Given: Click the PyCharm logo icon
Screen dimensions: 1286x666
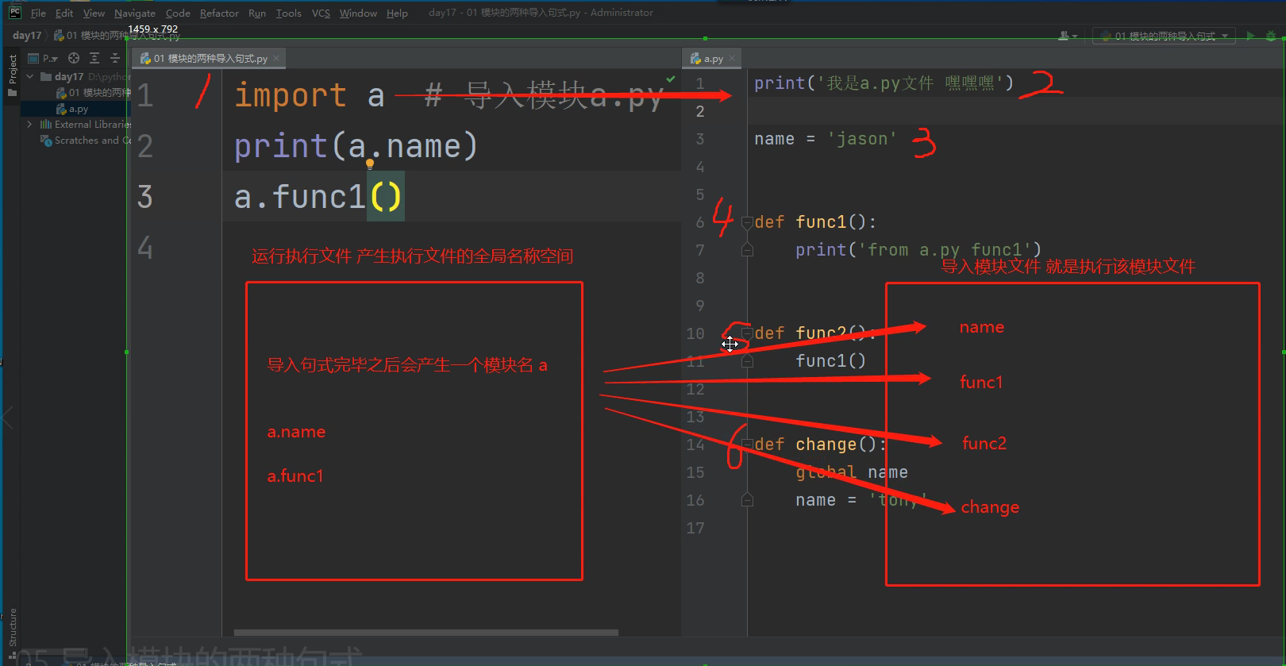Looking at the screenshot, I should point(14,12).
